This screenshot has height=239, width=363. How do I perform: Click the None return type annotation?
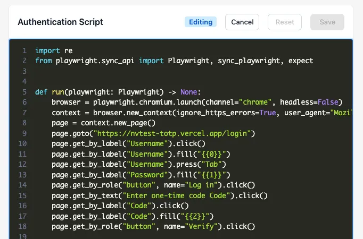[x=188, y=92]
